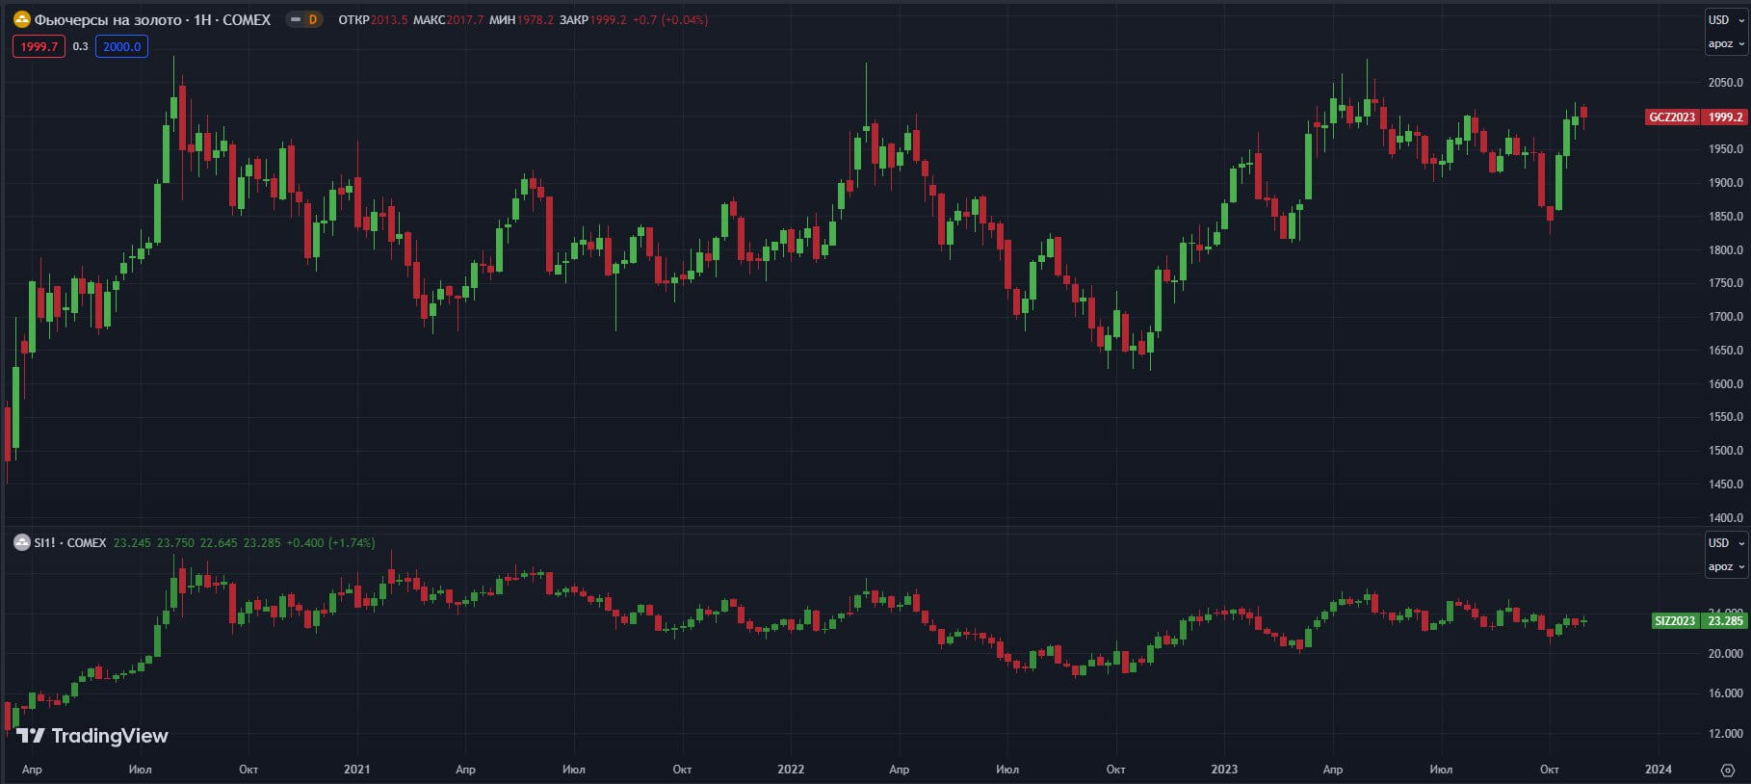Click the 23.285 silver price tag
The height and width of the screenshot is (784, 1751).
click(x=1724, y=620)
